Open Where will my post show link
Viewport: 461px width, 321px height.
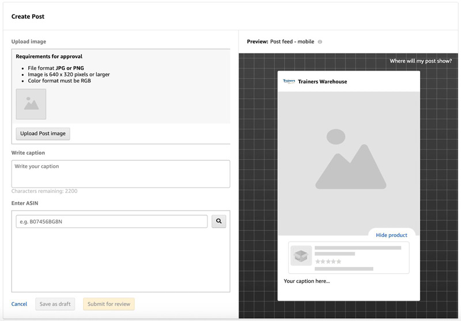click(x=421, y=61)
